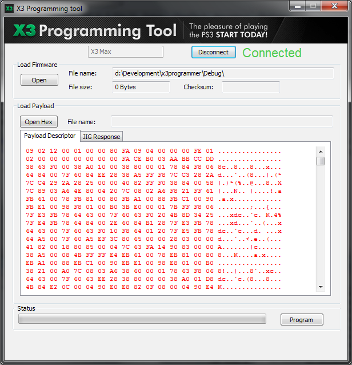This screenshot has width=352, height=365.
Task: Click hex row starting 7C C4 29 2A
Action: [154, 183]
